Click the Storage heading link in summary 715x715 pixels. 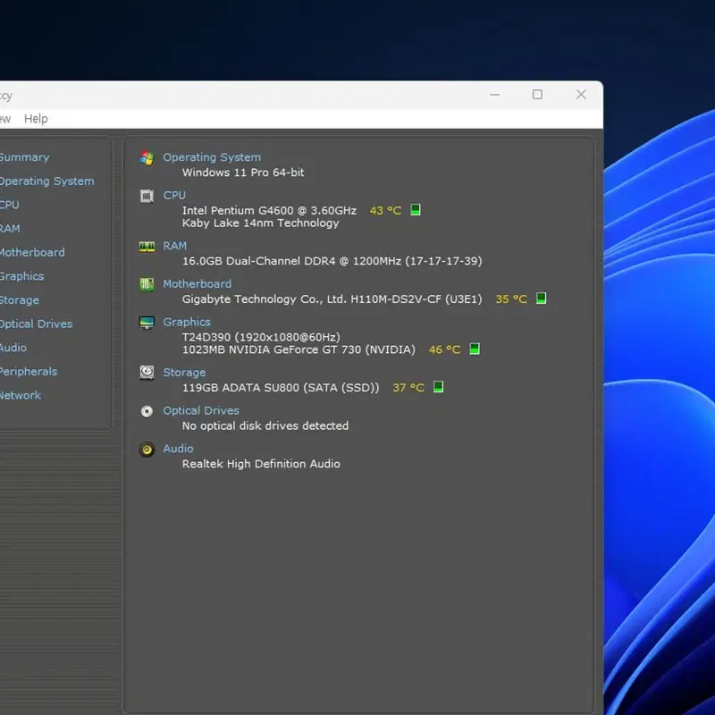click(x=184, y=373)
